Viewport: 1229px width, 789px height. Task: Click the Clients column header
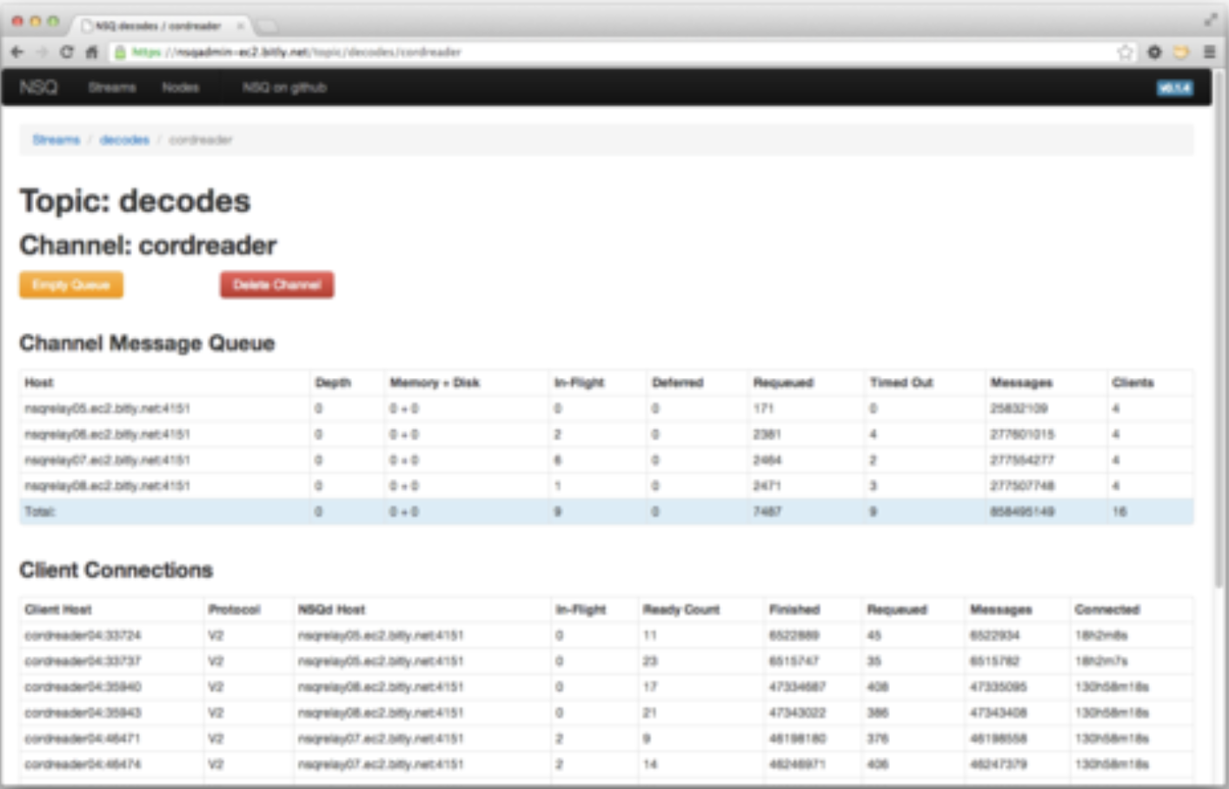(x=1133, y=382)
